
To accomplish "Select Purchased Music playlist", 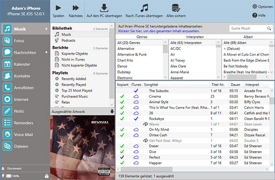I will pos(81,96).
